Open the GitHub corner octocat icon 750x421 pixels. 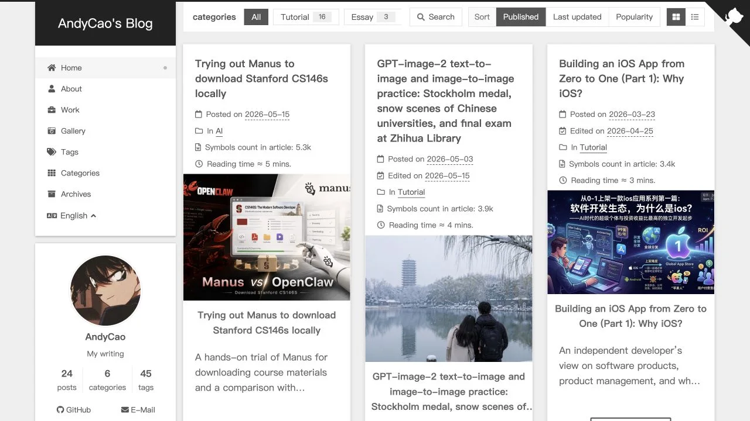734,16
